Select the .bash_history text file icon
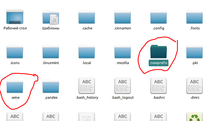217x121 pixels. 87,86
